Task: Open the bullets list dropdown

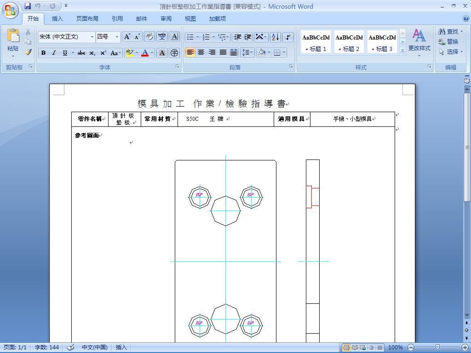Action: pyautogui.click(x=197, y=37)
